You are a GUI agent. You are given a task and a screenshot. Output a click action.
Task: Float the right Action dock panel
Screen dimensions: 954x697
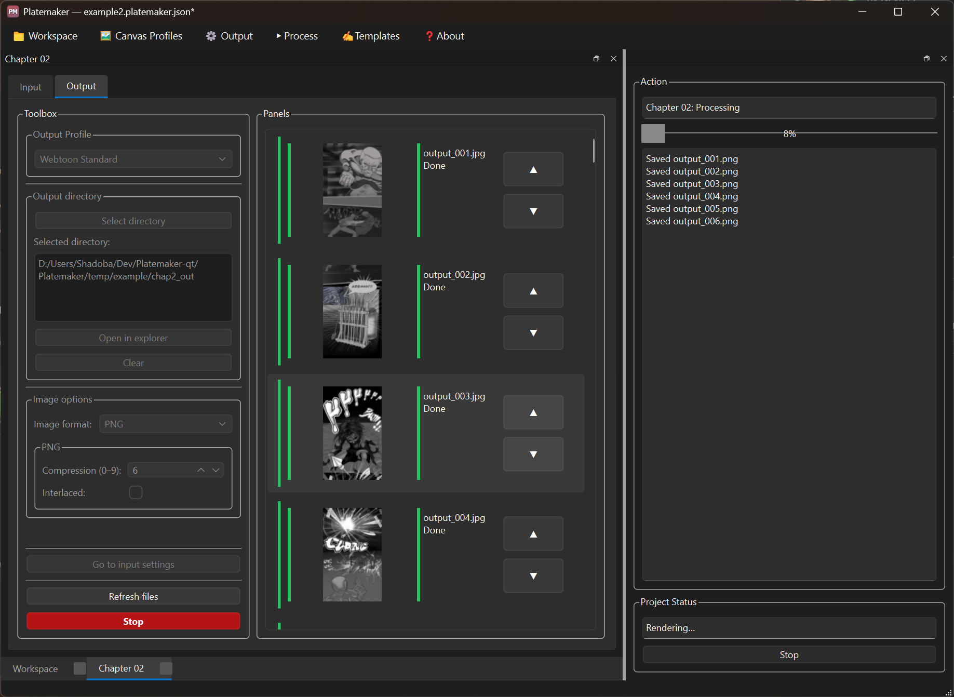(926, 59)
